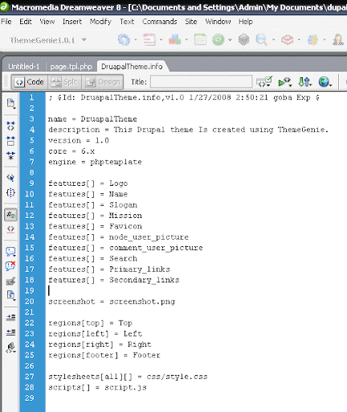Screen dimensions: 347x412
Task: Open dropdown arrow next to green circular icon
Action: point(230,39)
